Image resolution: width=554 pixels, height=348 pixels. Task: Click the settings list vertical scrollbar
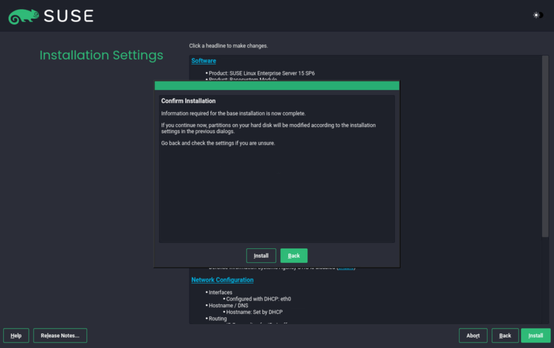(x=545, y=146)
